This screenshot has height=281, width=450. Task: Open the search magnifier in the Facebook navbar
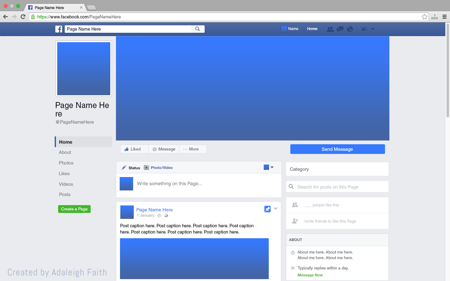(x=197, y=29)
